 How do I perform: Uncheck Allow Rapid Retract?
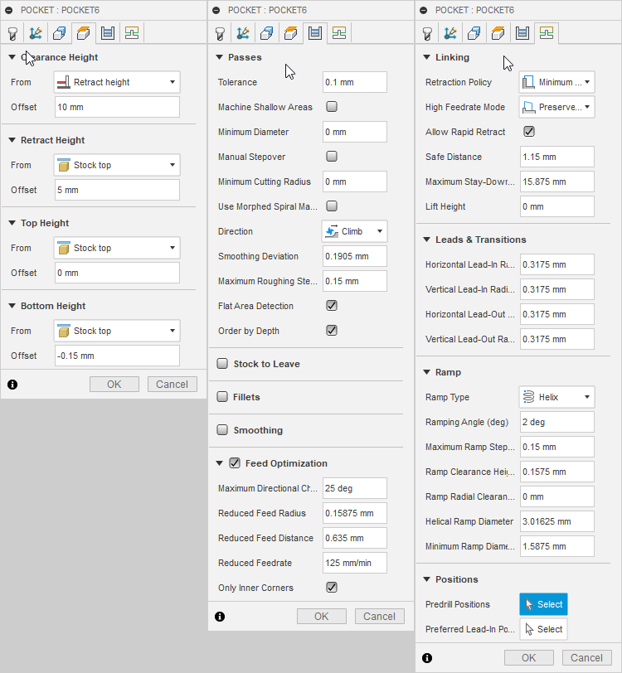(529, 131)
